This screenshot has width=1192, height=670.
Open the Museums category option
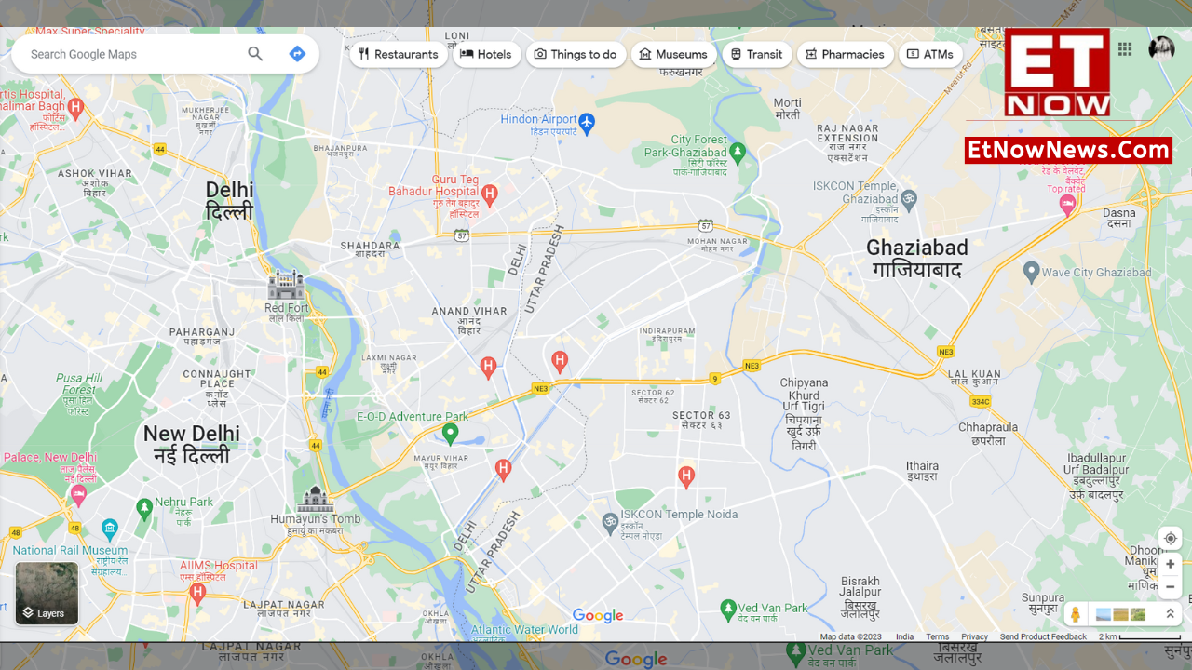pos(673,54)
